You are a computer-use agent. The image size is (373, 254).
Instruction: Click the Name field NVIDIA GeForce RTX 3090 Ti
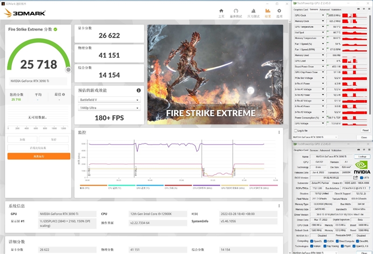(331, 156)
